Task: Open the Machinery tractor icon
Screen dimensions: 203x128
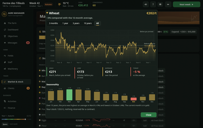Action: [x=5, y=69]
